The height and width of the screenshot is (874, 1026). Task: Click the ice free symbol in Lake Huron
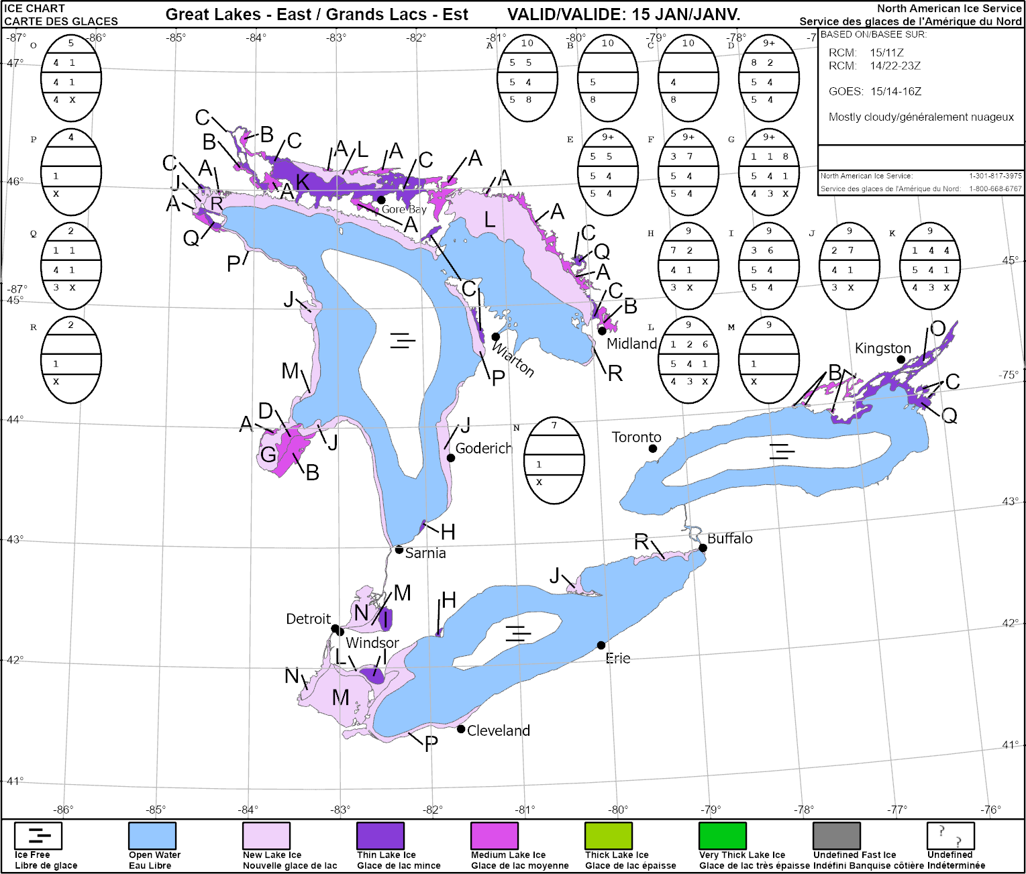click(403, 341)
